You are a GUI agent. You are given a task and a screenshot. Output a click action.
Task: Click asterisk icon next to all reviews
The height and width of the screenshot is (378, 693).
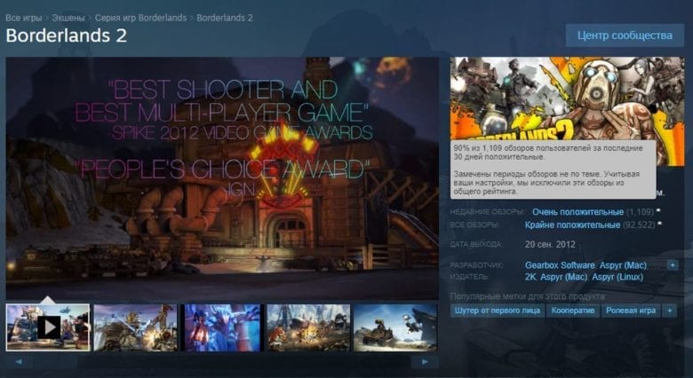pos(659,224)
